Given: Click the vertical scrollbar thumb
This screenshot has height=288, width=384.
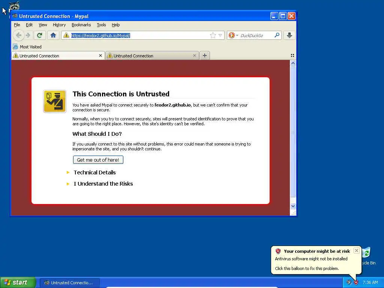Looking at the screenshot, I should pos(293,132).
